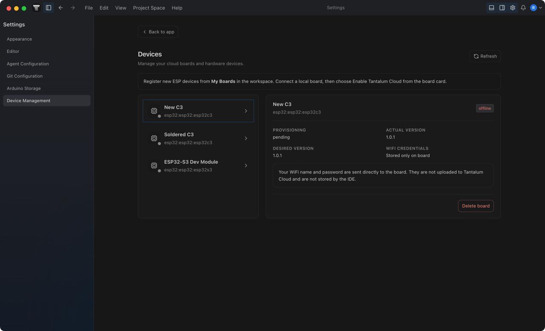
Task: Open the Help menu
Action: (x=177, y=8)
